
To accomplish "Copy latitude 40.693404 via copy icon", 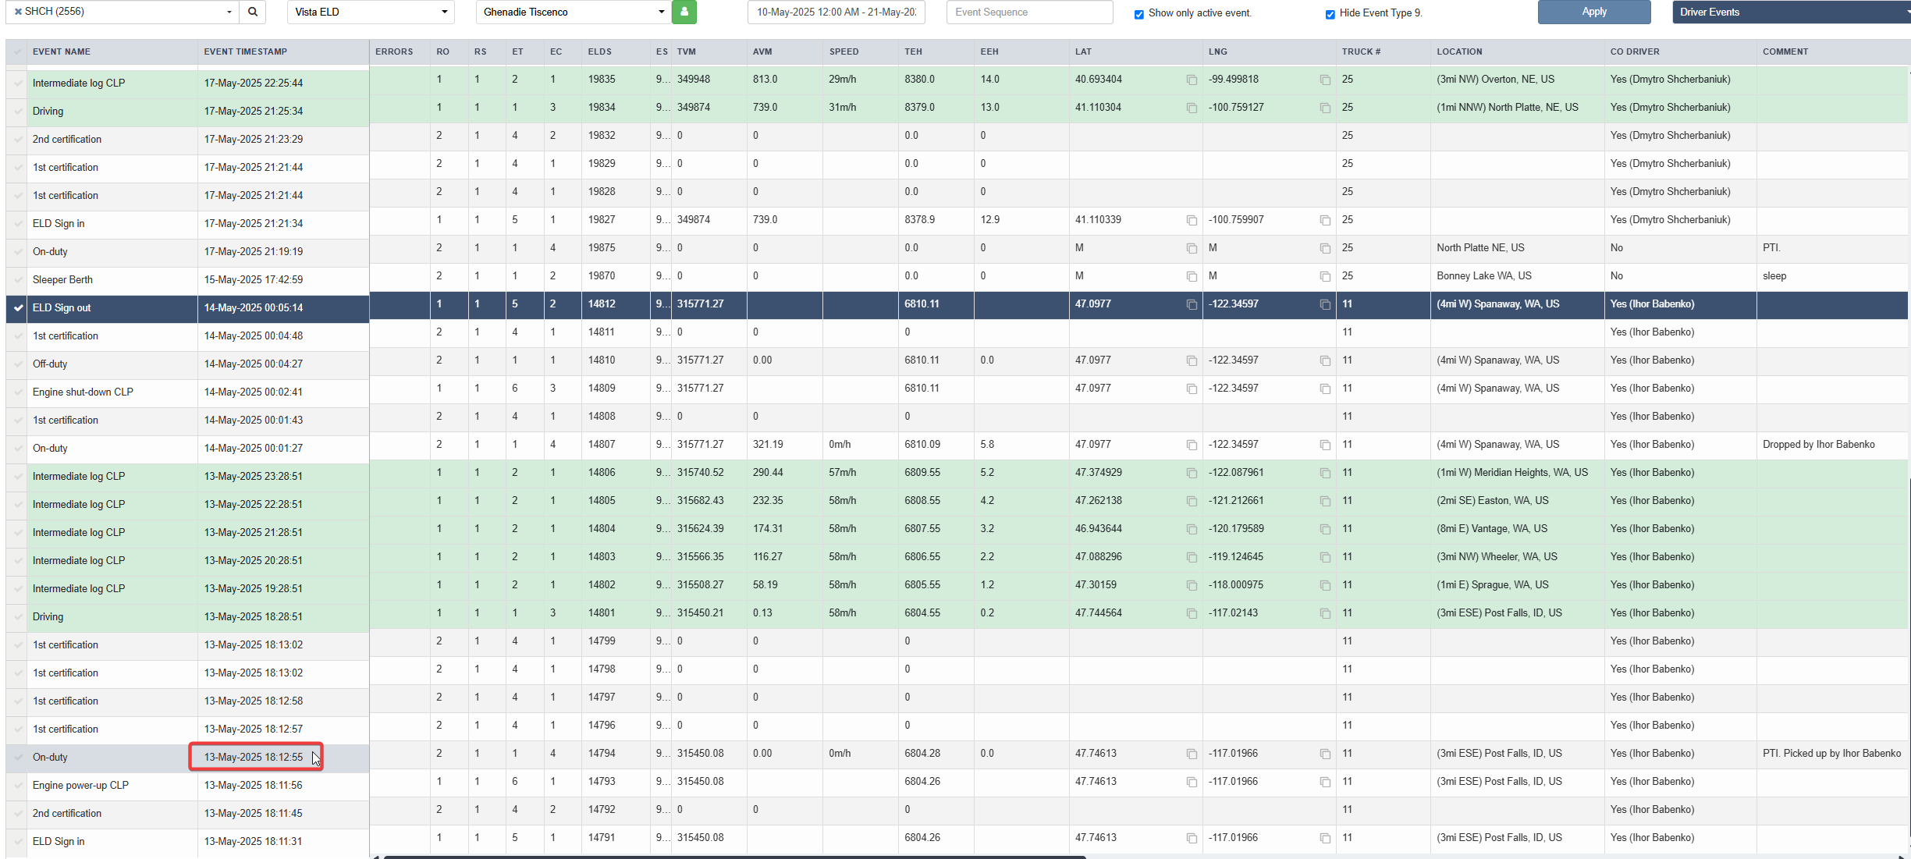I will pyautogui.click(x=1192, y=80).
